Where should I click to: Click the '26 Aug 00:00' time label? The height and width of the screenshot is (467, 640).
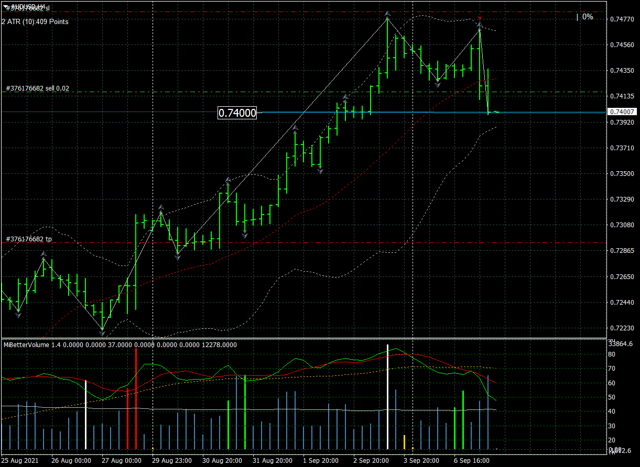pos(71,461)
